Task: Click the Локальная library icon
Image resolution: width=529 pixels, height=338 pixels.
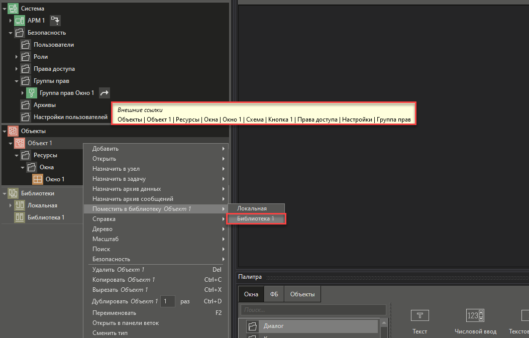Action: [x=20, y=205]
